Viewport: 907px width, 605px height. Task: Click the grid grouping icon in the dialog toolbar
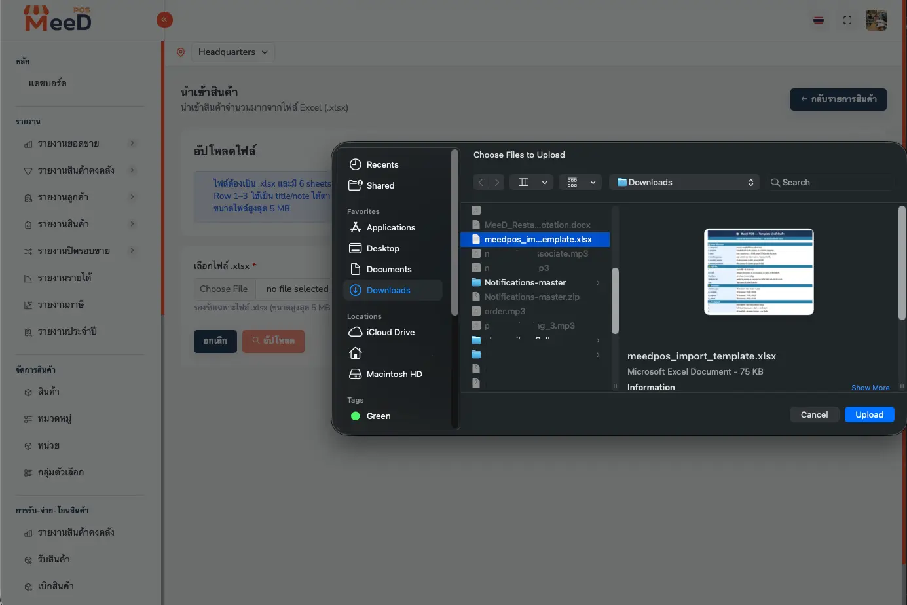(x=572, y=183)
